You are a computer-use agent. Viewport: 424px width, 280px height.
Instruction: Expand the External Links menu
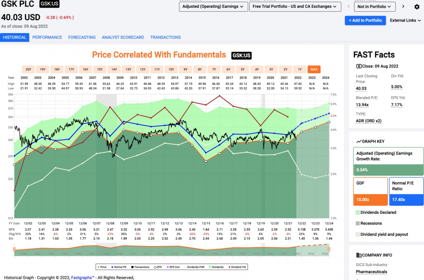[x=405, y=20]
